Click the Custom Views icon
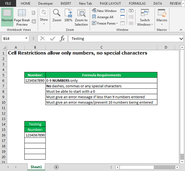 pyautogui.click(x=34, y=21)
